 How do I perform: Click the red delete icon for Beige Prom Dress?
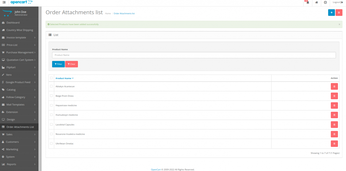334,95
